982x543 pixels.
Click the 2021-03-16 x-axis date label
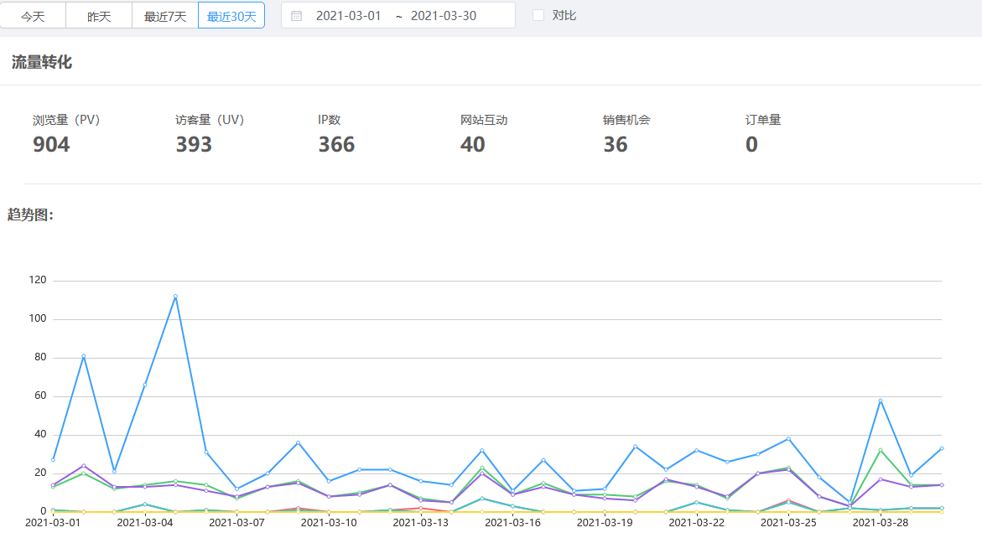(x=512, y=523)
